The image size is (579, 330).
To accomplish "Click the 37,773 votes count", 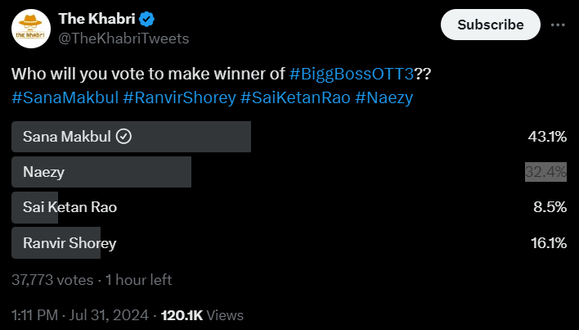I will (51, 279).
